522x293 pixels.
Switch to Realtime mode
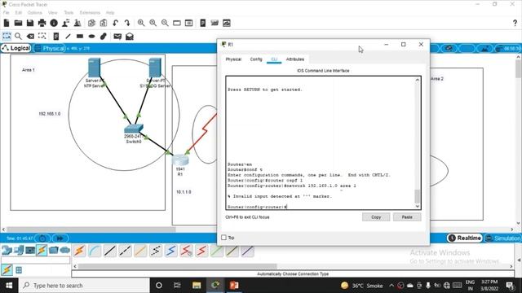(x=465, y=238)
